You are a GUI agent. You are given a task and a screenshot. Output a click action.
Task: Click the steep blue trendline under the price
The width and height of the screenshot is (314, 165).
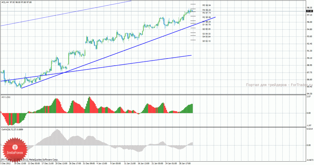tap(118, 53)
